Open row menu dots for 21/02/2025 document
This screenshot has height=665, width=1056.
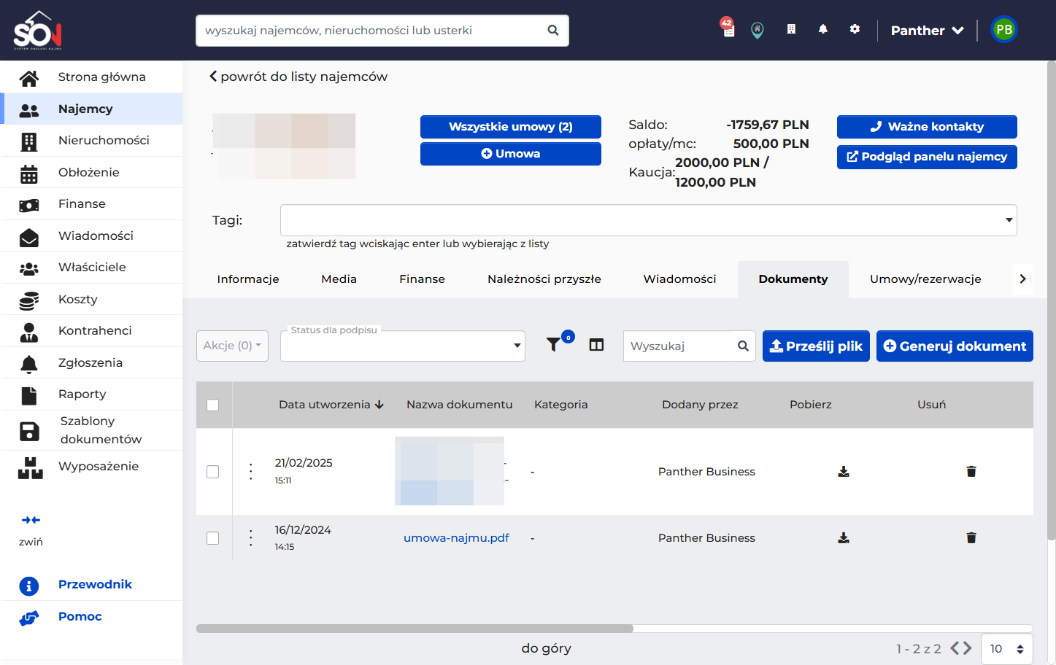pyautogui.click(x=251, y=472)
